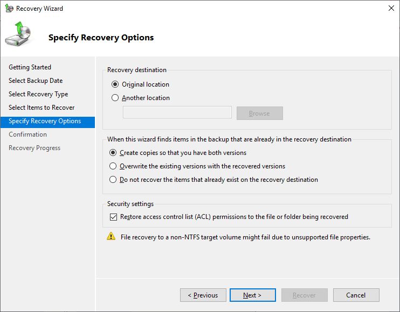Choose Create copies so you have both versions
This screenshot has height=312, width=400.
tap(113, 153)
